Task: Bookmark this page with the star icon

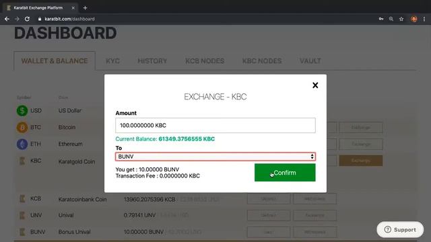Action: click(x=401, y=19)
